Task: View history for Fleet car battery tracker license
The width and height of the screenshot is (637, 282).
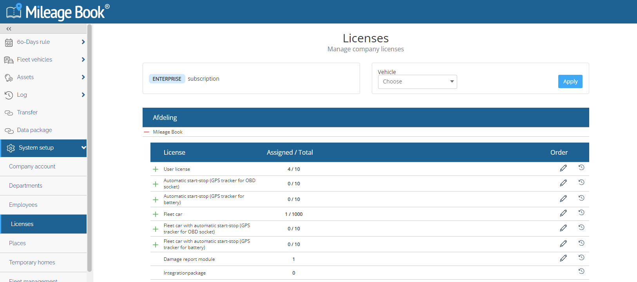Action: (x=581, y=243)
